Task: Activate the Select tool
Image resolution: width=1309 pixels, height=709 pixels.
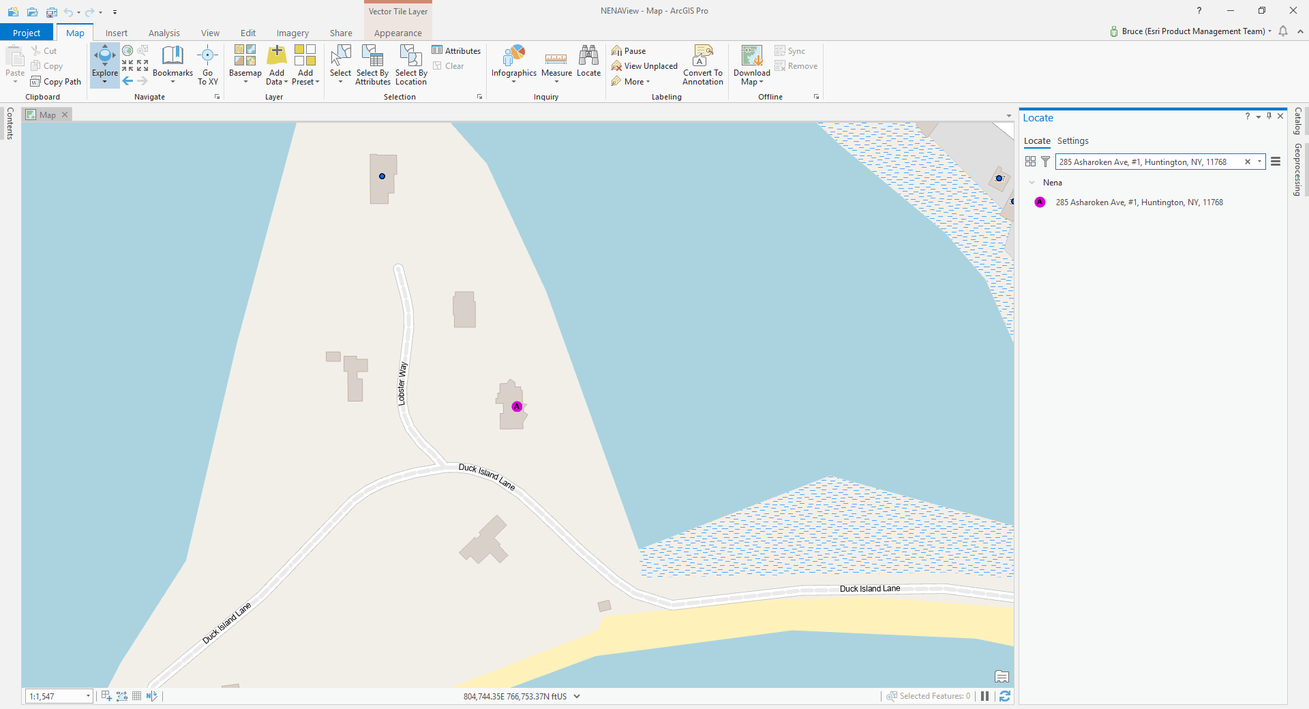Action: coord(340,65)
